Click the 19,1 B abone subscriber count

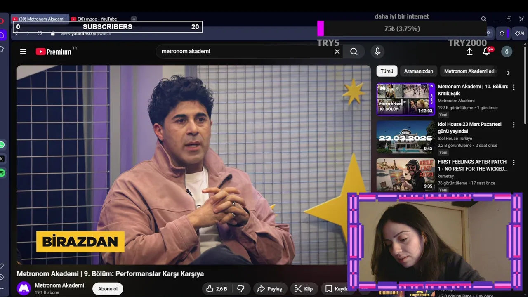[47, 292]
